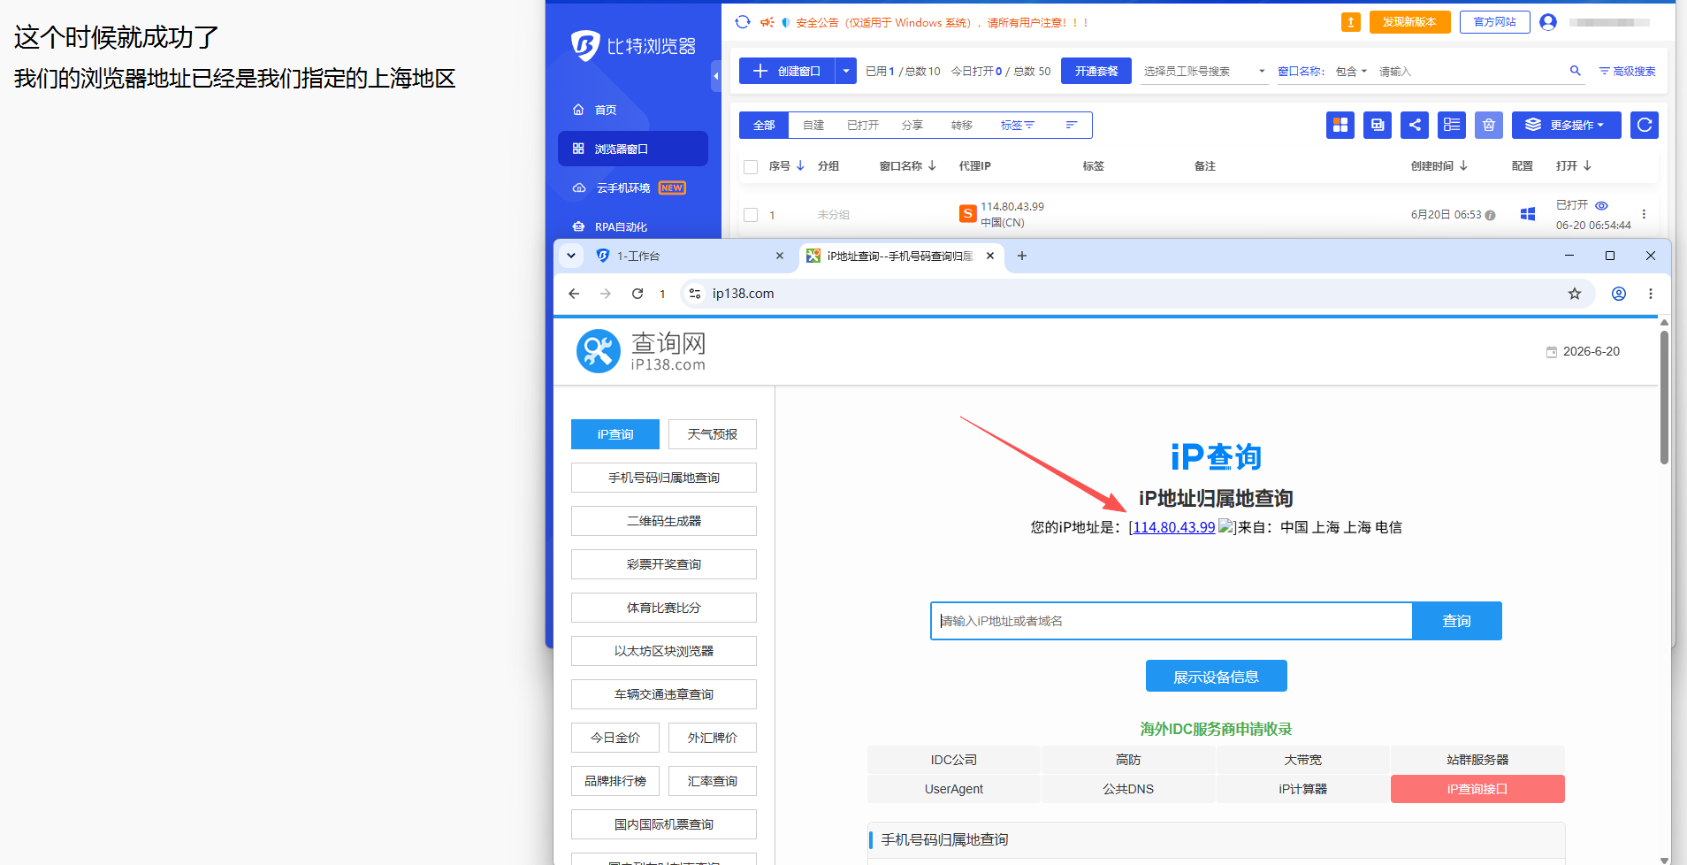Sort by 序号 column arrow
The width and height of the screenshot is (1687, 865).
coord(800,165)
